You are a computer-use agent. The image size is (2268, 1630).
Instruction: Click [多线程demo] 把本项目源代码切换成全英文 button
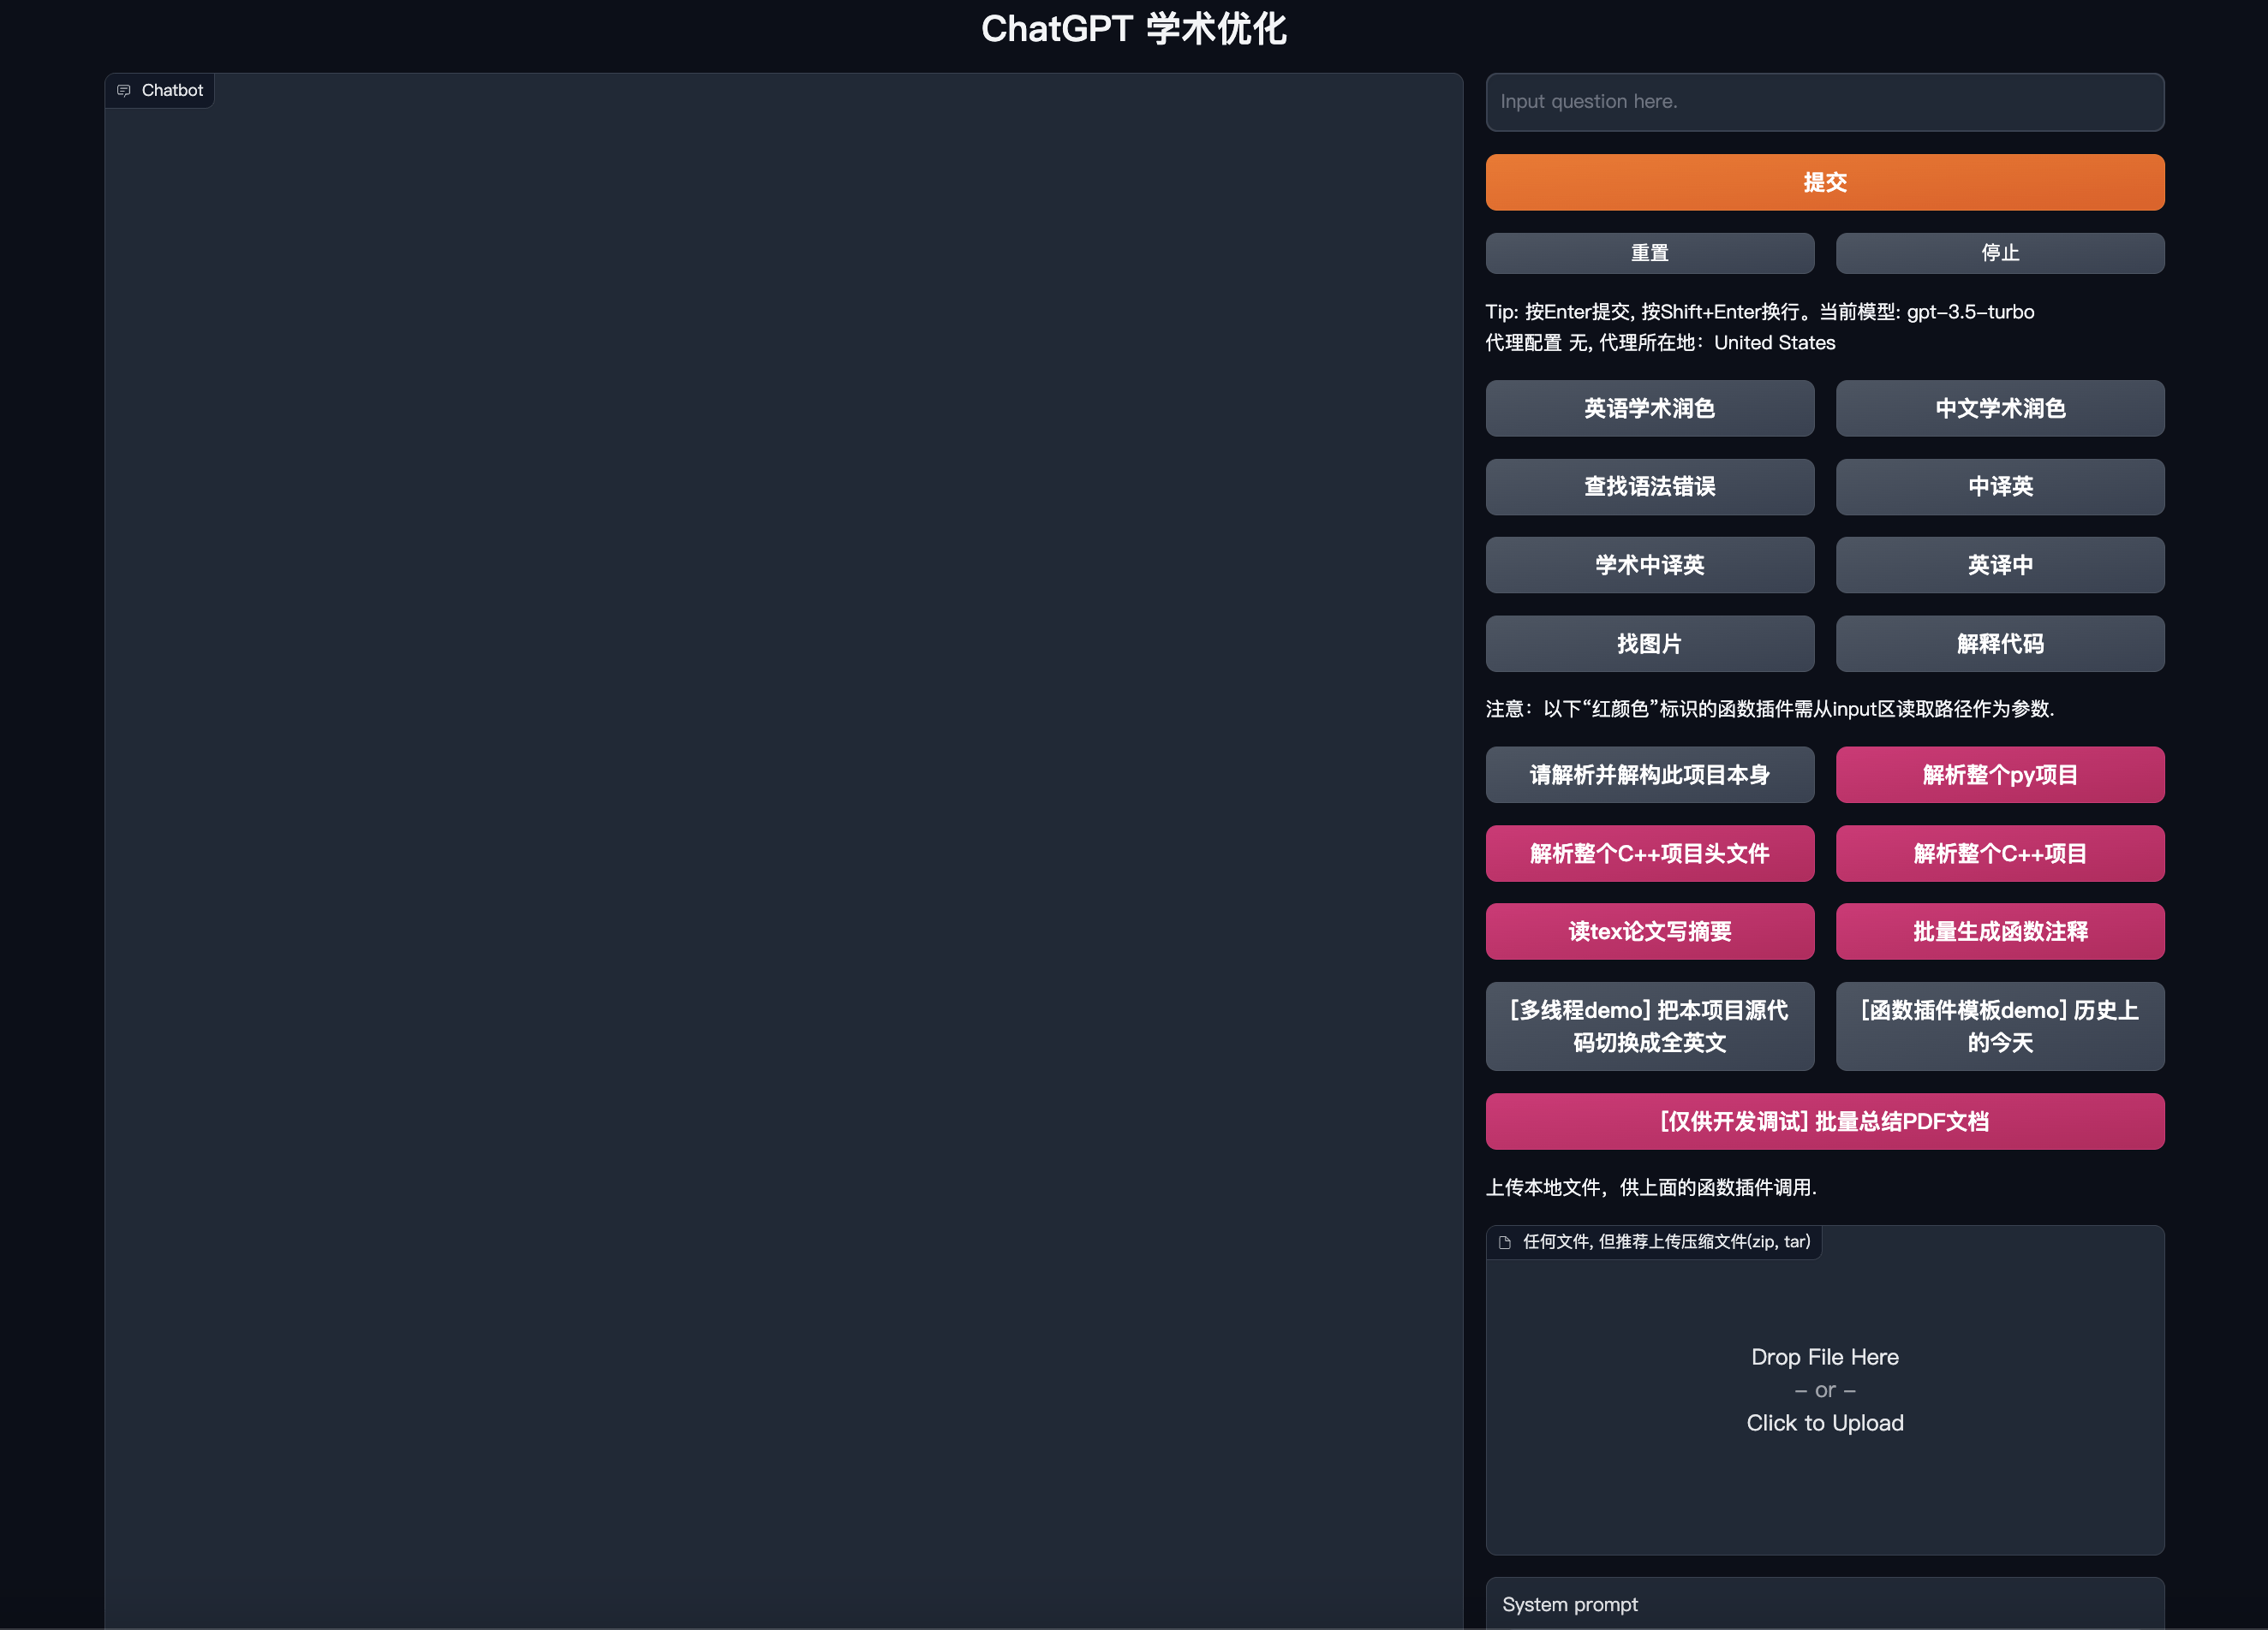pos(1649,1026)
